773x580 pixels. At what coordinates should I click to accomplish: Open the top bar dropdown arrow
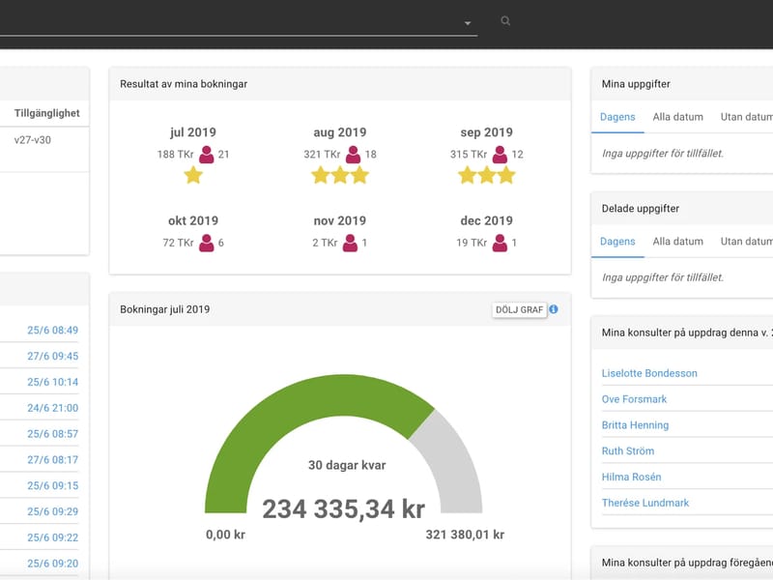click(x=468, y=23)
